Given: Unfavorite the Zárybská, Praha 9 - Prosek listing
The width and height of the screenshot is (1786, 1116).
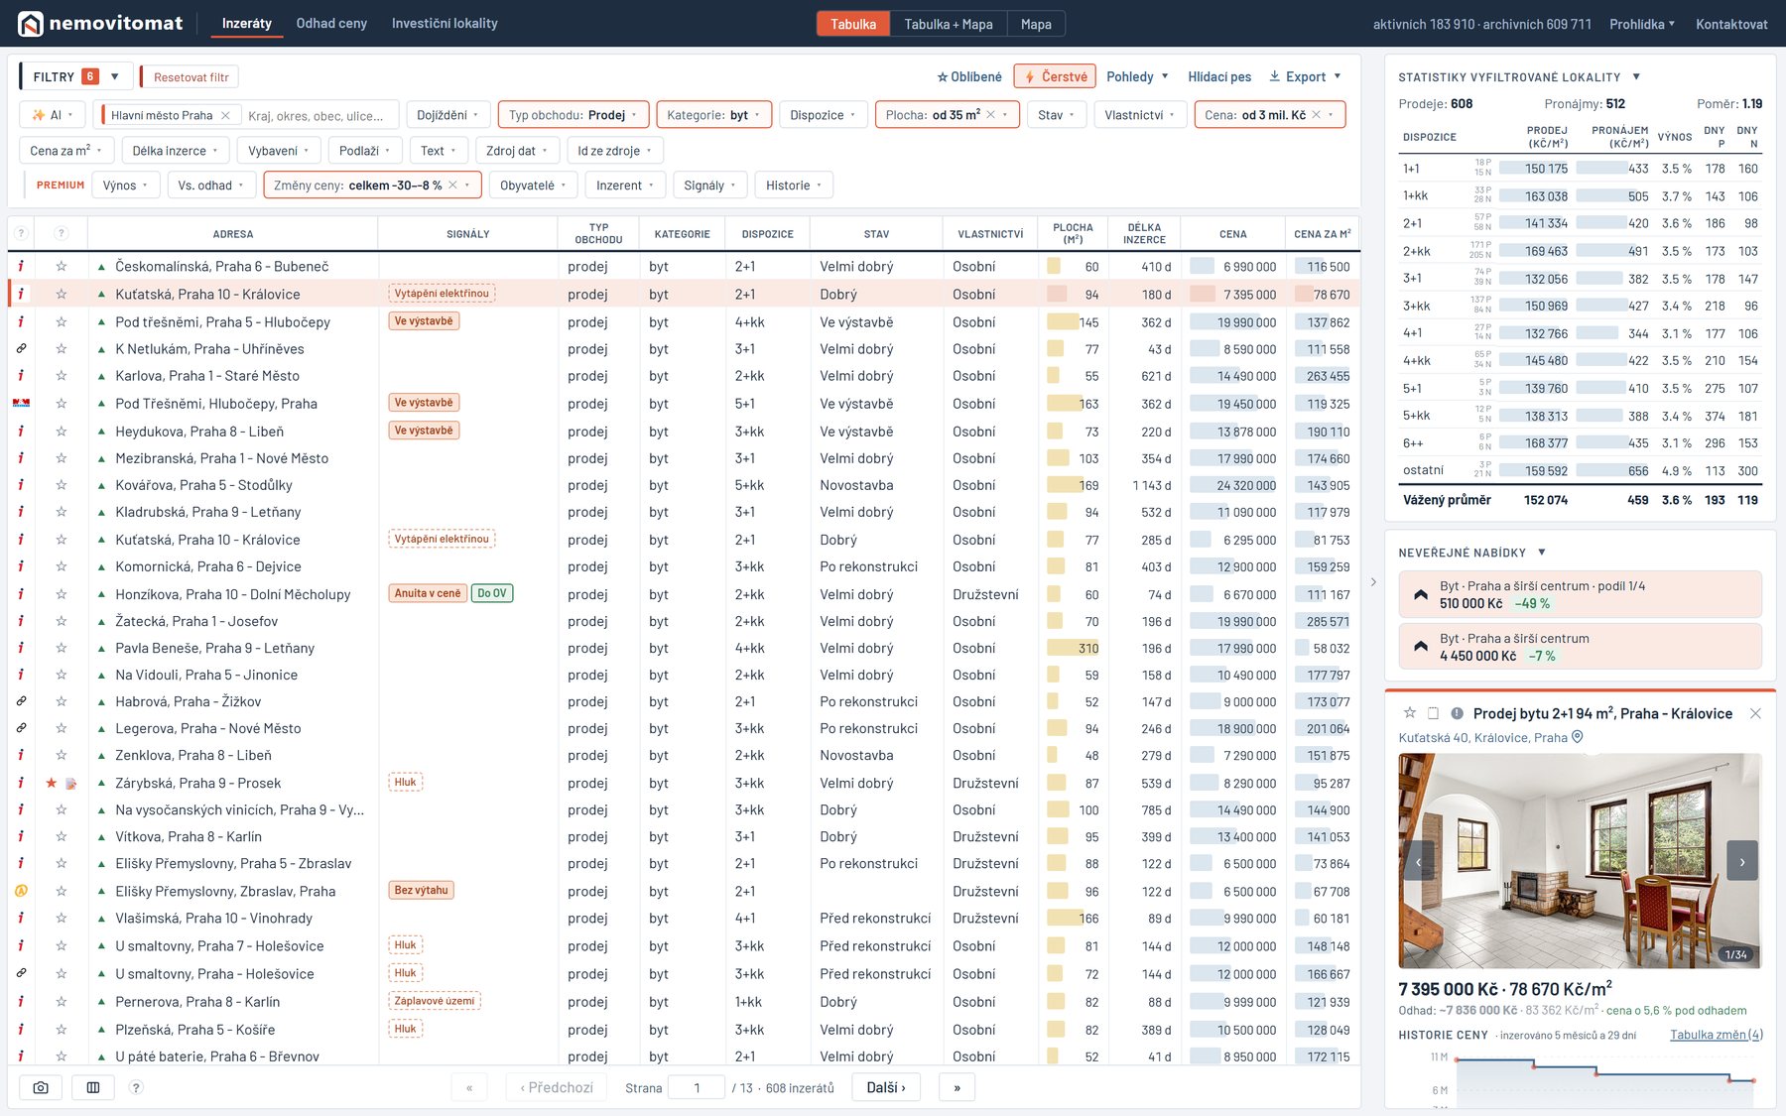Looking at the screenshot, I should (52, 783).
